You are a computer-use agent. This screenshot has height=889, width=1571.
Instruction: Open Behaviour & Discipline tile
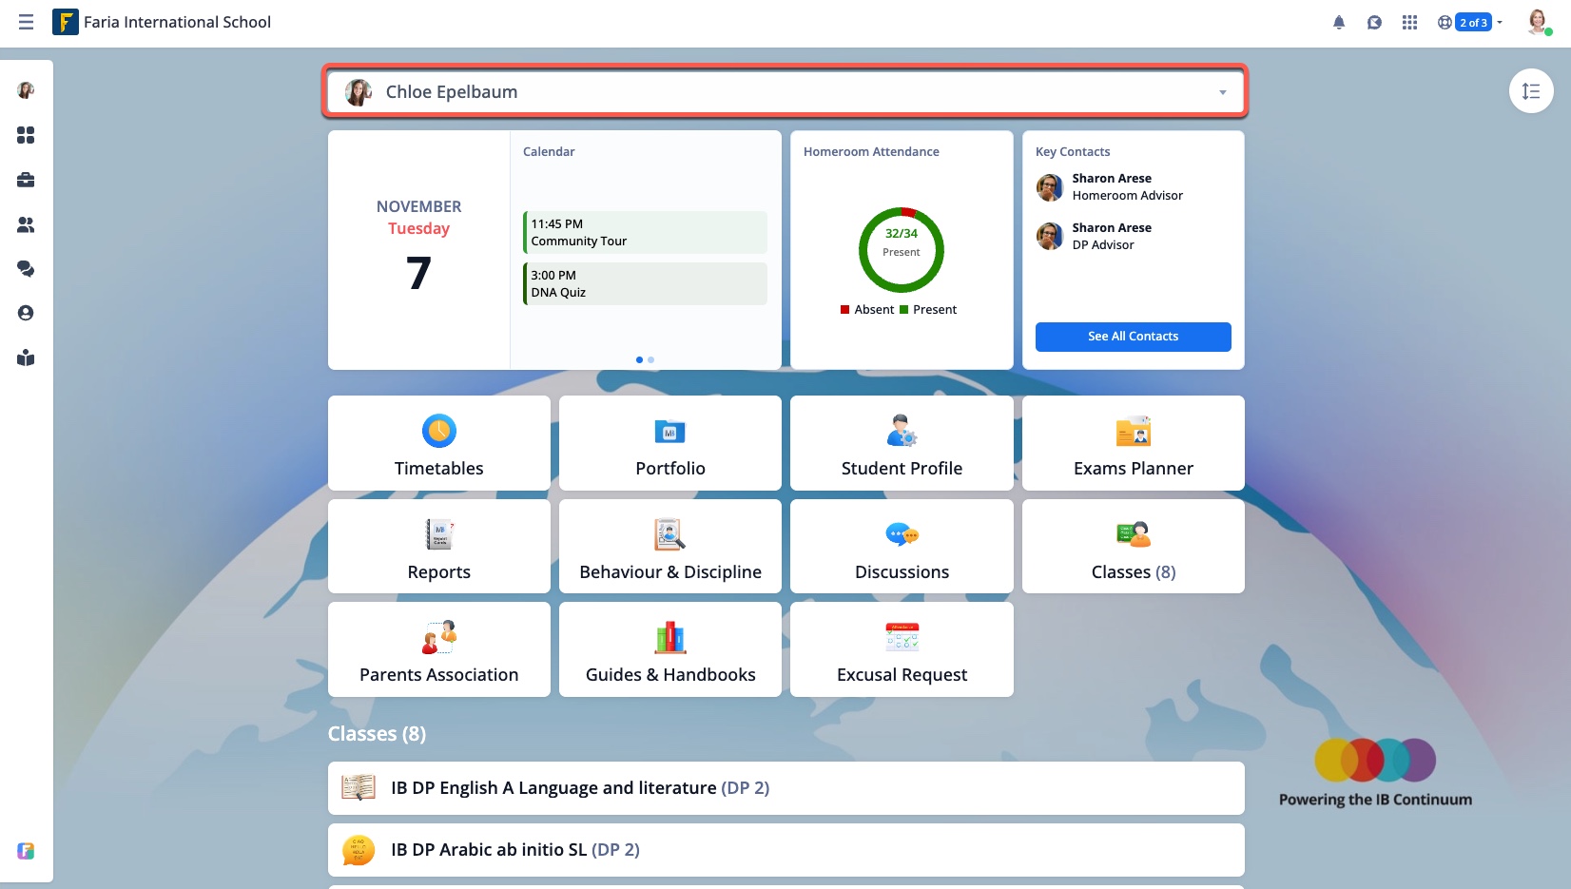(x=669, y=547)
